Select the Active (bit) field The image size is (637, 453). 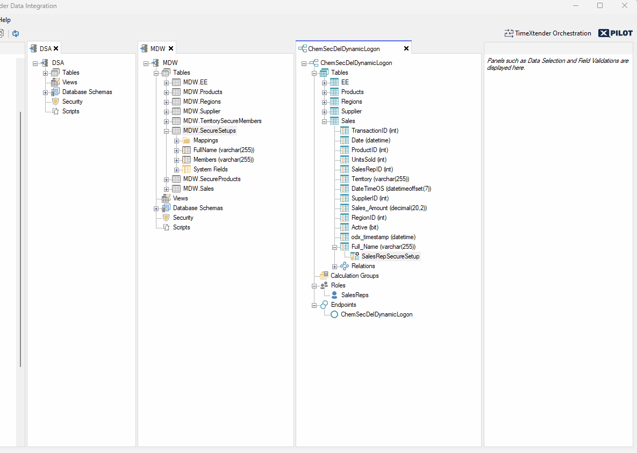(x=365, y=227)
